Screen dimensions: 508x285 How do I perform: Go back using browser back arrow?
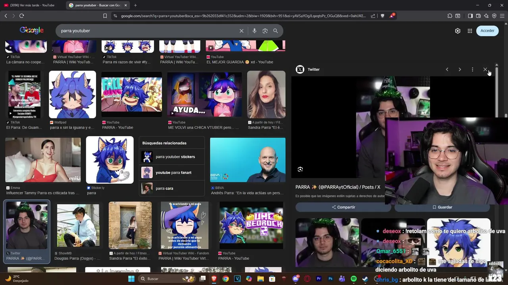pyautogui.click(x=6, y=16)
